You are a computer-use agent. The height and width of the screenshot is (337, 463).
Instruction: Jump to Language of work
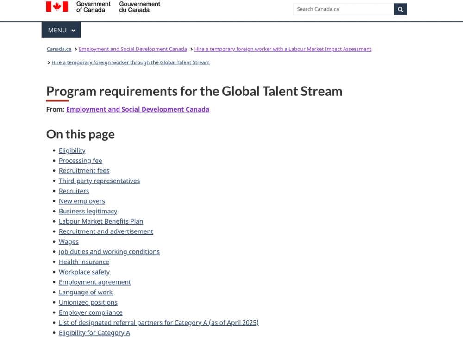click(86, 292)
